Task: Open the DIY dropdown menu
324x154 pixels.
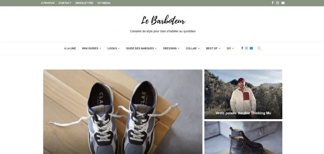Action: 230,48
